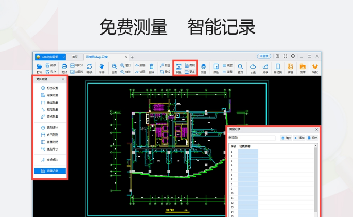Open the 云盘 cloud drive

pyautogui.click(x=253, y=69)
